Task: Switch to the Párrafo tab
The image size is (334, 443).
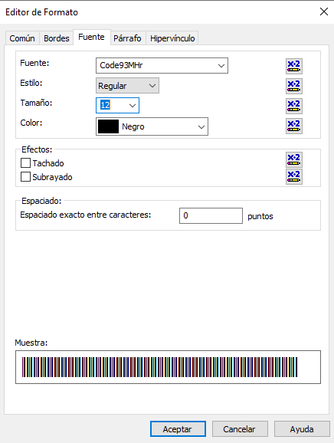Action: tap(127, 38)
